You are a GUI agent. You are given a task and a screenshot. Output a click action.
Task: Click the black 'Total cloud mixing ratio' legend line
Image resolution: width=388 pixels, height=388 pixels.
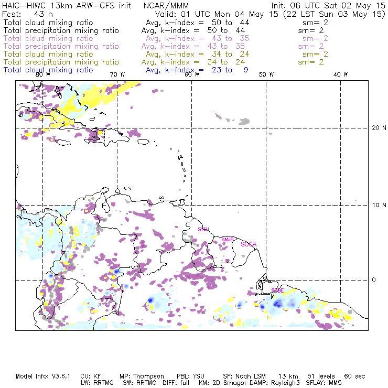click(x=166, y=23)
